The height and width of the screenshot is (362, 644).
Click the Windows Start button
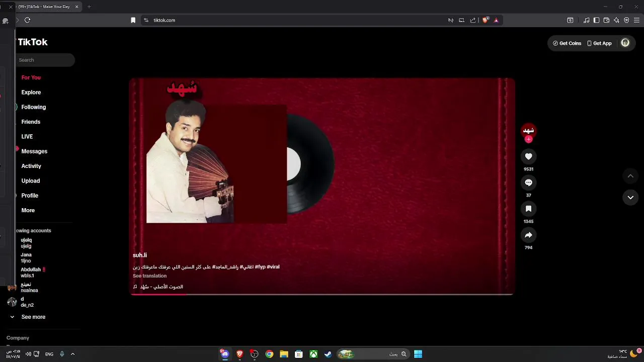coord(418,354)
